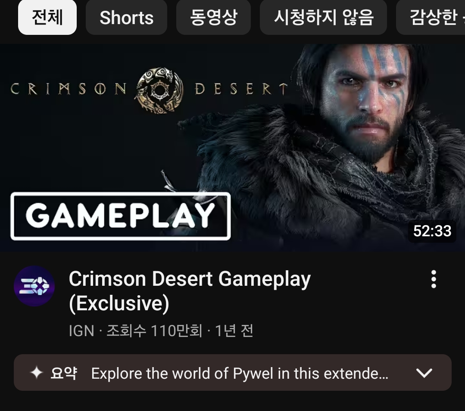Screen dimensions: 465x411
Task: Switch to the Shorts filter chip
Action: pos(126,17)
